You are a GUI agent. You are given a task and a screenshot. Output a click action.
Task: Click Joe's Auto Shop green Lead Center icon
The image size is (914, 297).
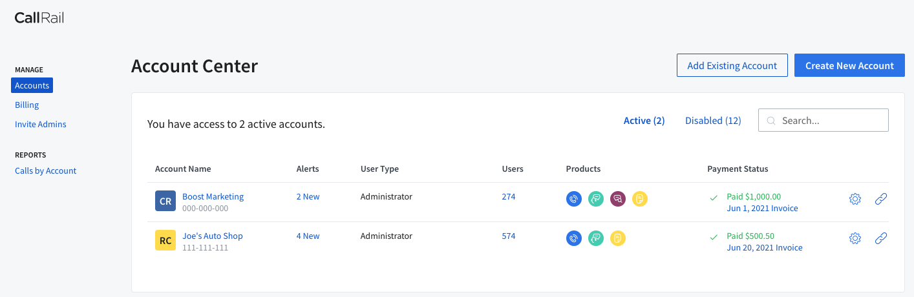[x=596, y=238]
